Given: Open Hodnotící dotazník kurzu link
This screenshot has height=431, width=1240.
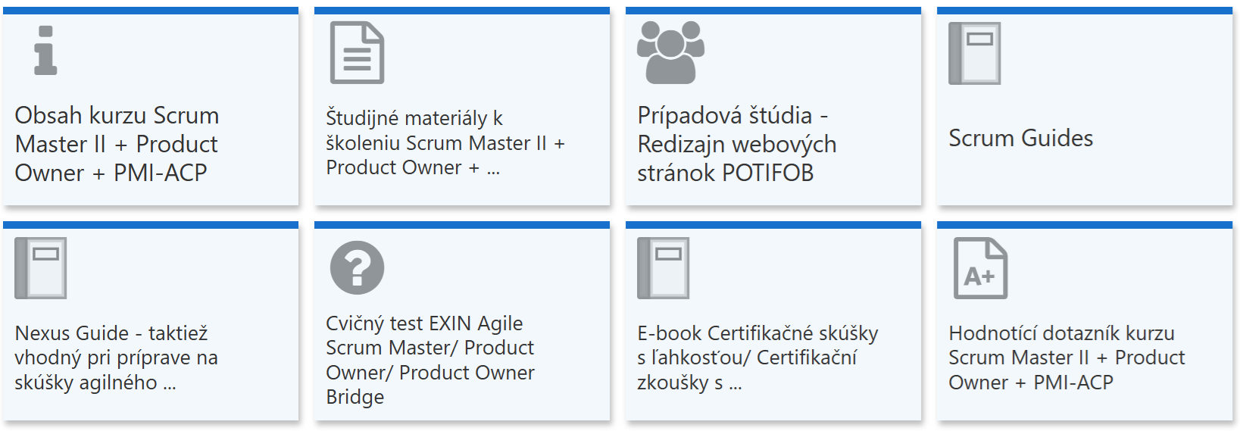Looking at the screenshot, I should point(1067,358).
